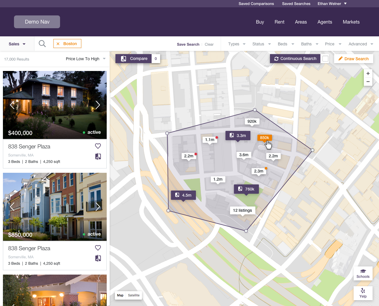Open the Sales dropdown
This screenshot has height=306, width=379.
point(17,44)
